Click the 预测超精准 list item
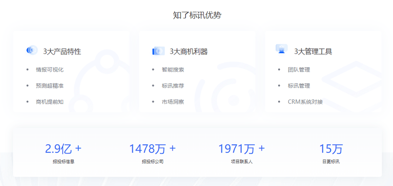393x186 pixels. tap(50, 86)
